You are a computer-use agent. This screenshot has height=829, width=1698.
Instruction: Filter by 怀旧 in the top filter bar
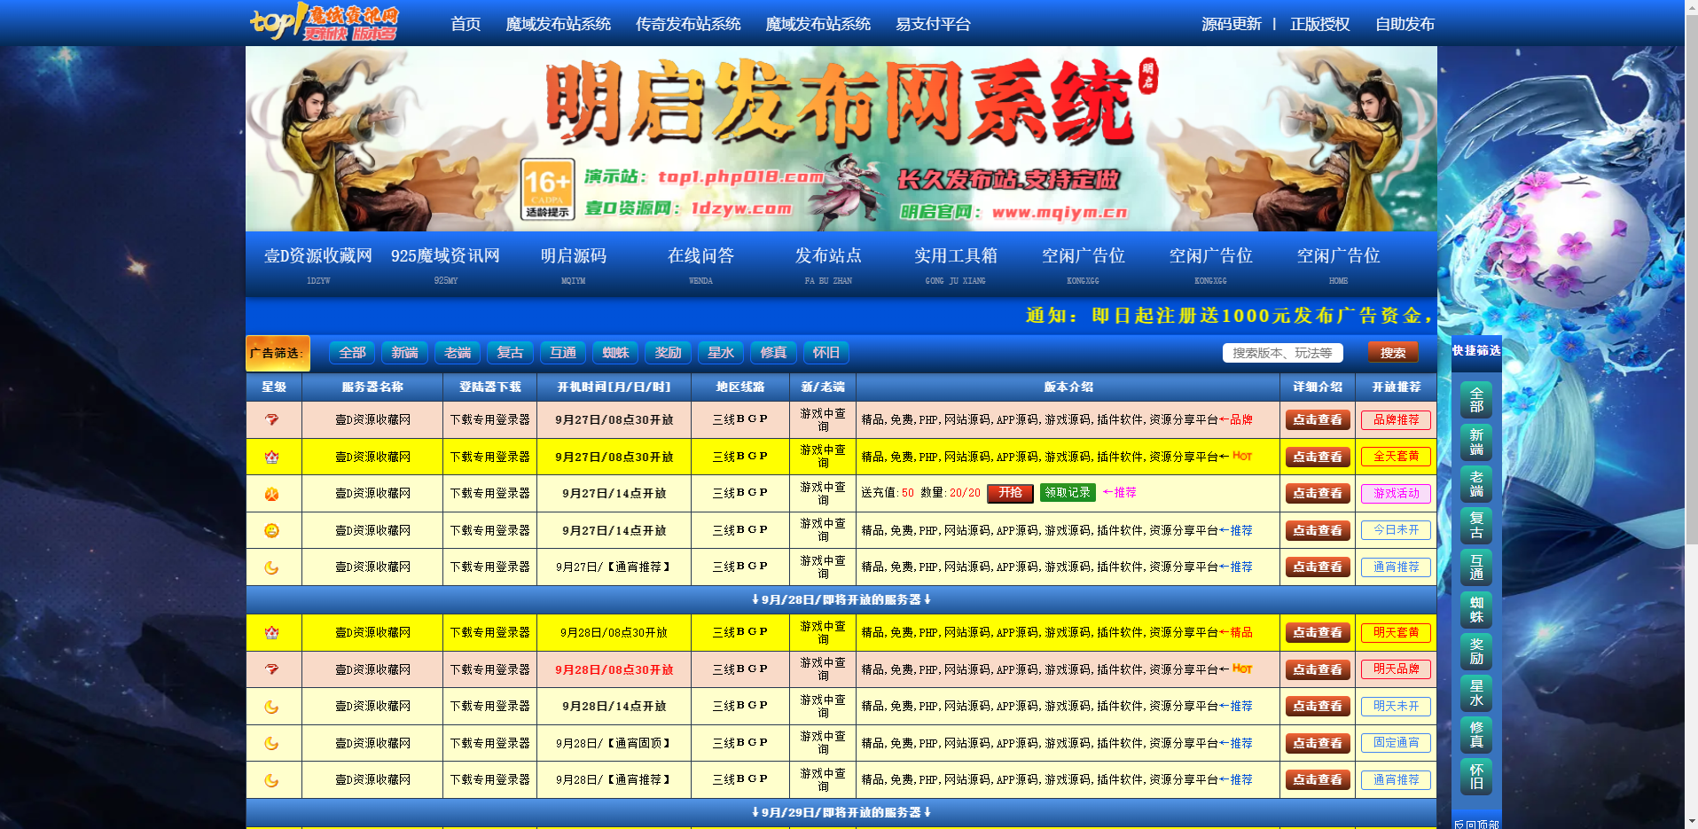pyautogui.click(x=826, y=353)
